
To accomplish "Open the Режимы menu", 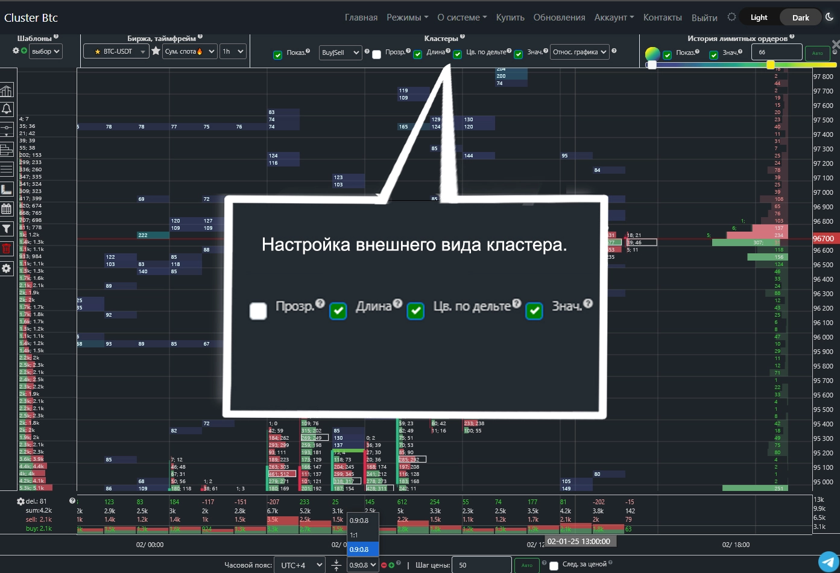I will (407, 17).
